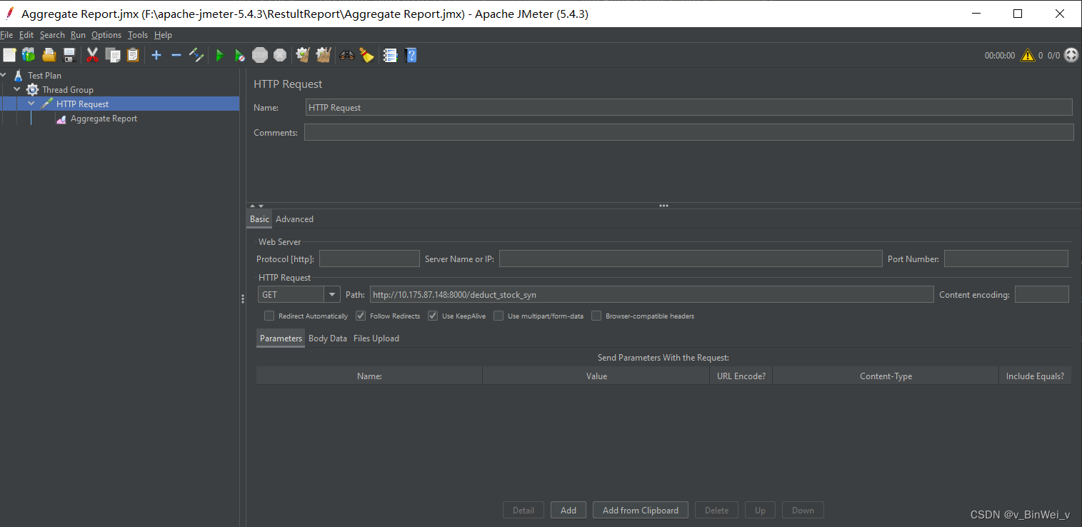Click the Expand All plus icon
The height and width of the screenshot is (527, 1082).
click(x=156, y=55)
